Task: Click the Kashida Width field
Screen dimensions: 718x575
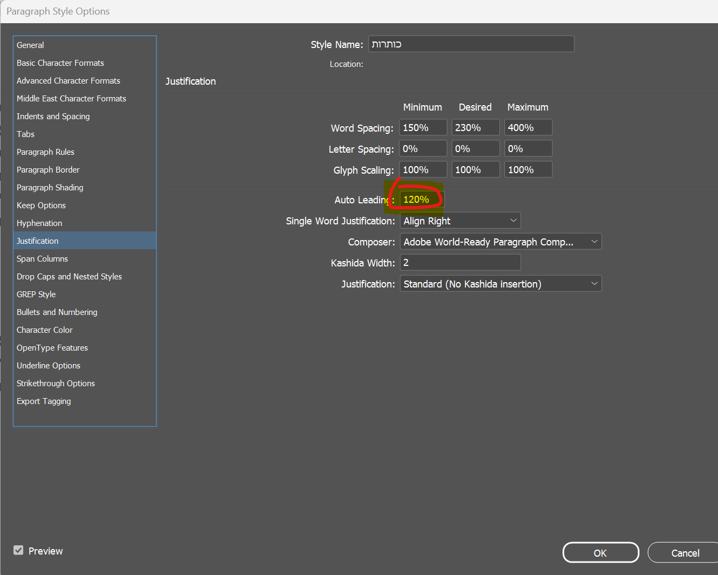Action: (460, 263)
